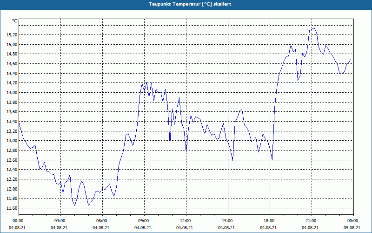Click the 13,80 y-axis label
372x233 pixels.
(x=13, y=102)
